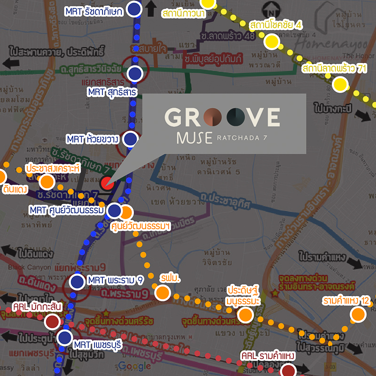
Task: Click the สถานีโชคชัย 4 label
Action: pyautogui.click(x=276, y=25)
